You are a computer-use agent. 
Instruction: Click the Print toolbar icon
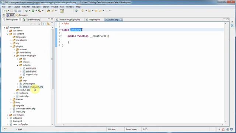click(x=20, y=11)
